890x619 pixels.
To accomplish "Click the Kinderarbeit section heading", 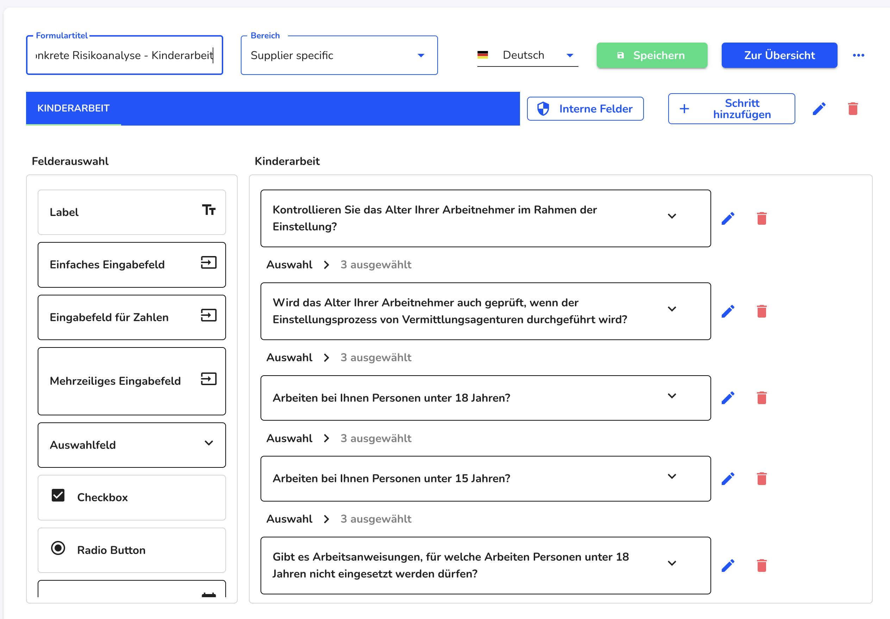I will point(287,161).
